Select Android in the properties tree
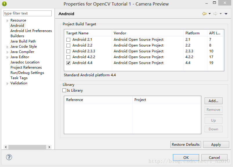This screenshot has width=233, height=167. coord(17,26)
